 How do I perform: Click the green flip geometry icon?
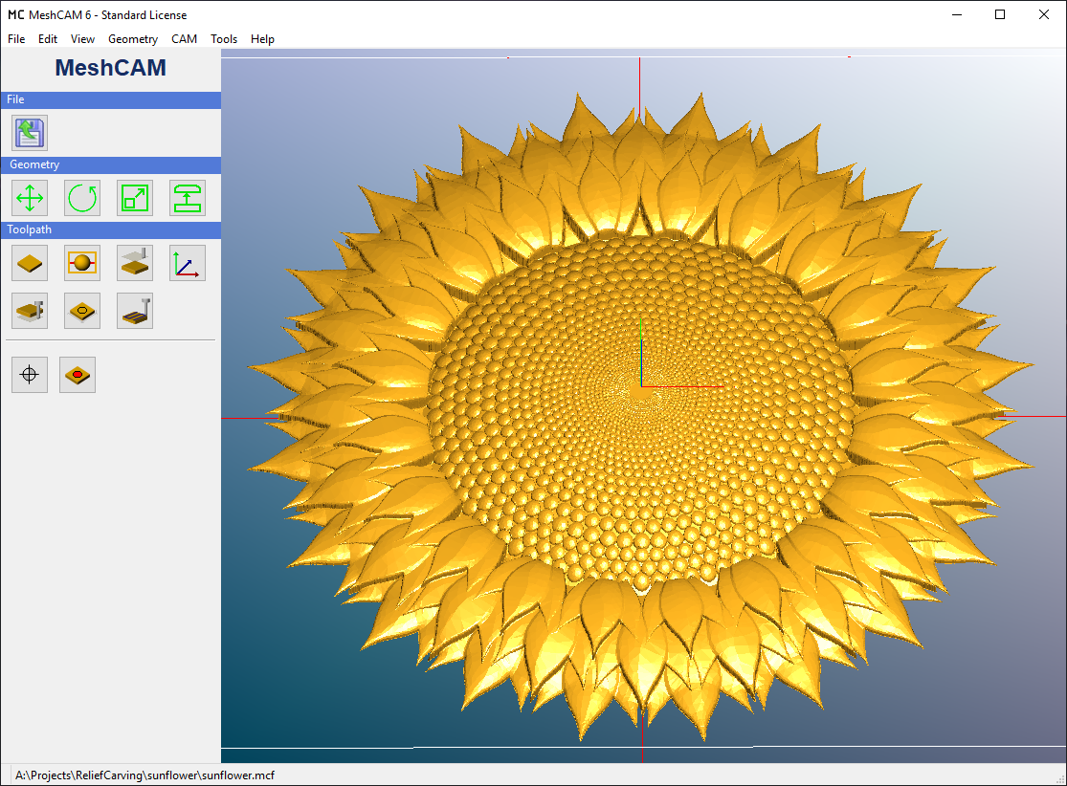[x=188, y=198]
